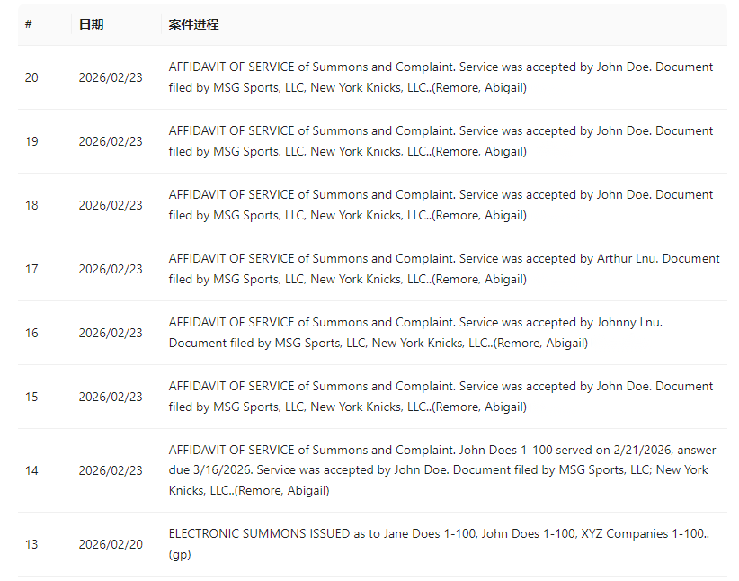The width and height of the screenshot is (739, 581).
Task: Click the 日期 column header
Action: click(91, 24)
